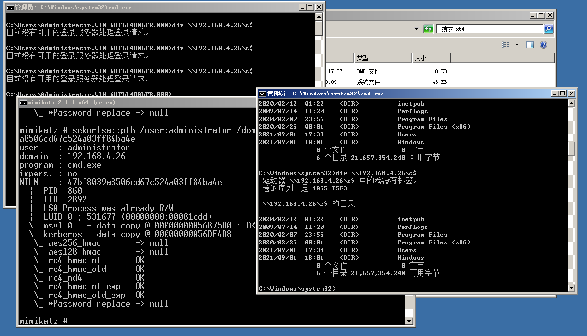Click the "TID 2892" line
The width and height of the screenshot is (587, 336).
[65, 200]
